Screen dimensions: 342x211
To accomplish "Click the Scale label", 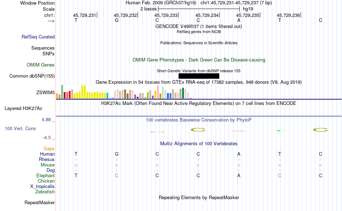I will [49, 9].
